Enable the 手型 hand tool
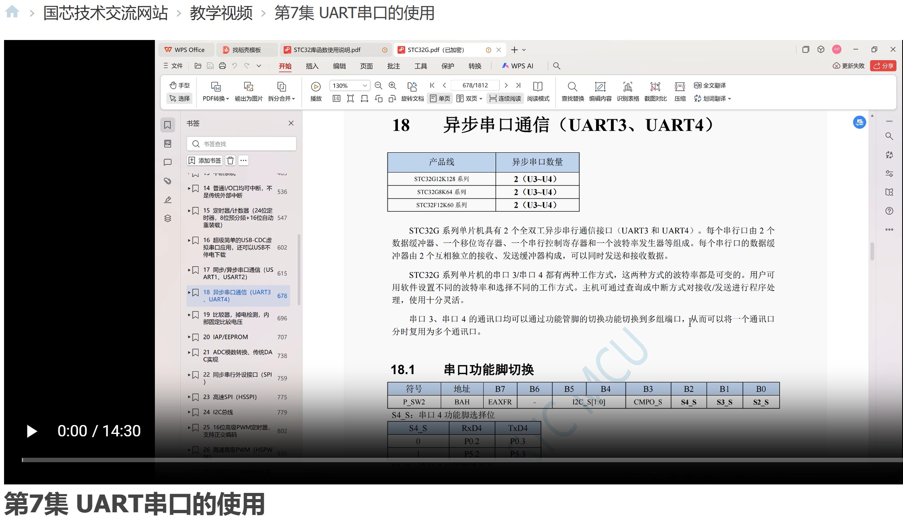Viewport: 903px width, 522px height. (x=180, y=85)
